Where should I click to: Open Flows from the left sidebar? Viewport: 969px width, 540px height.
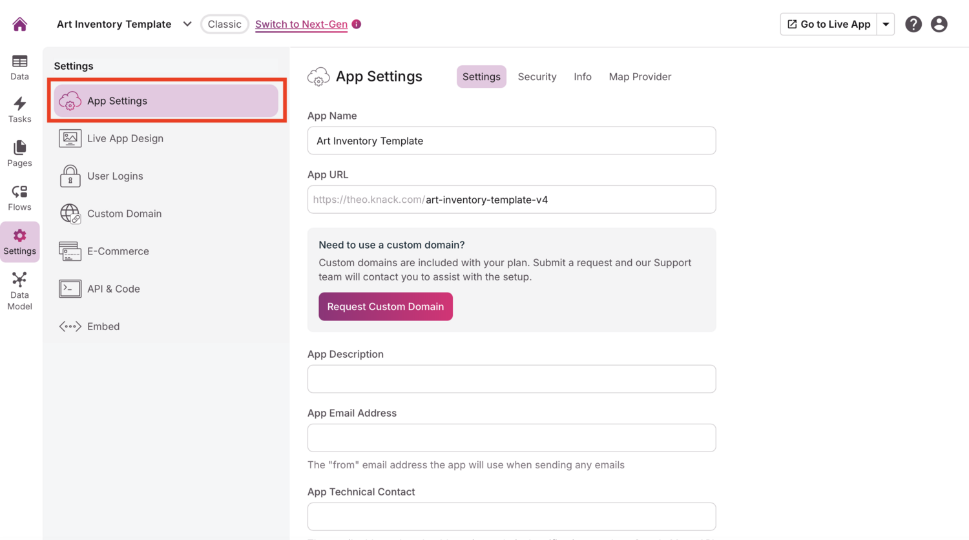19,198
